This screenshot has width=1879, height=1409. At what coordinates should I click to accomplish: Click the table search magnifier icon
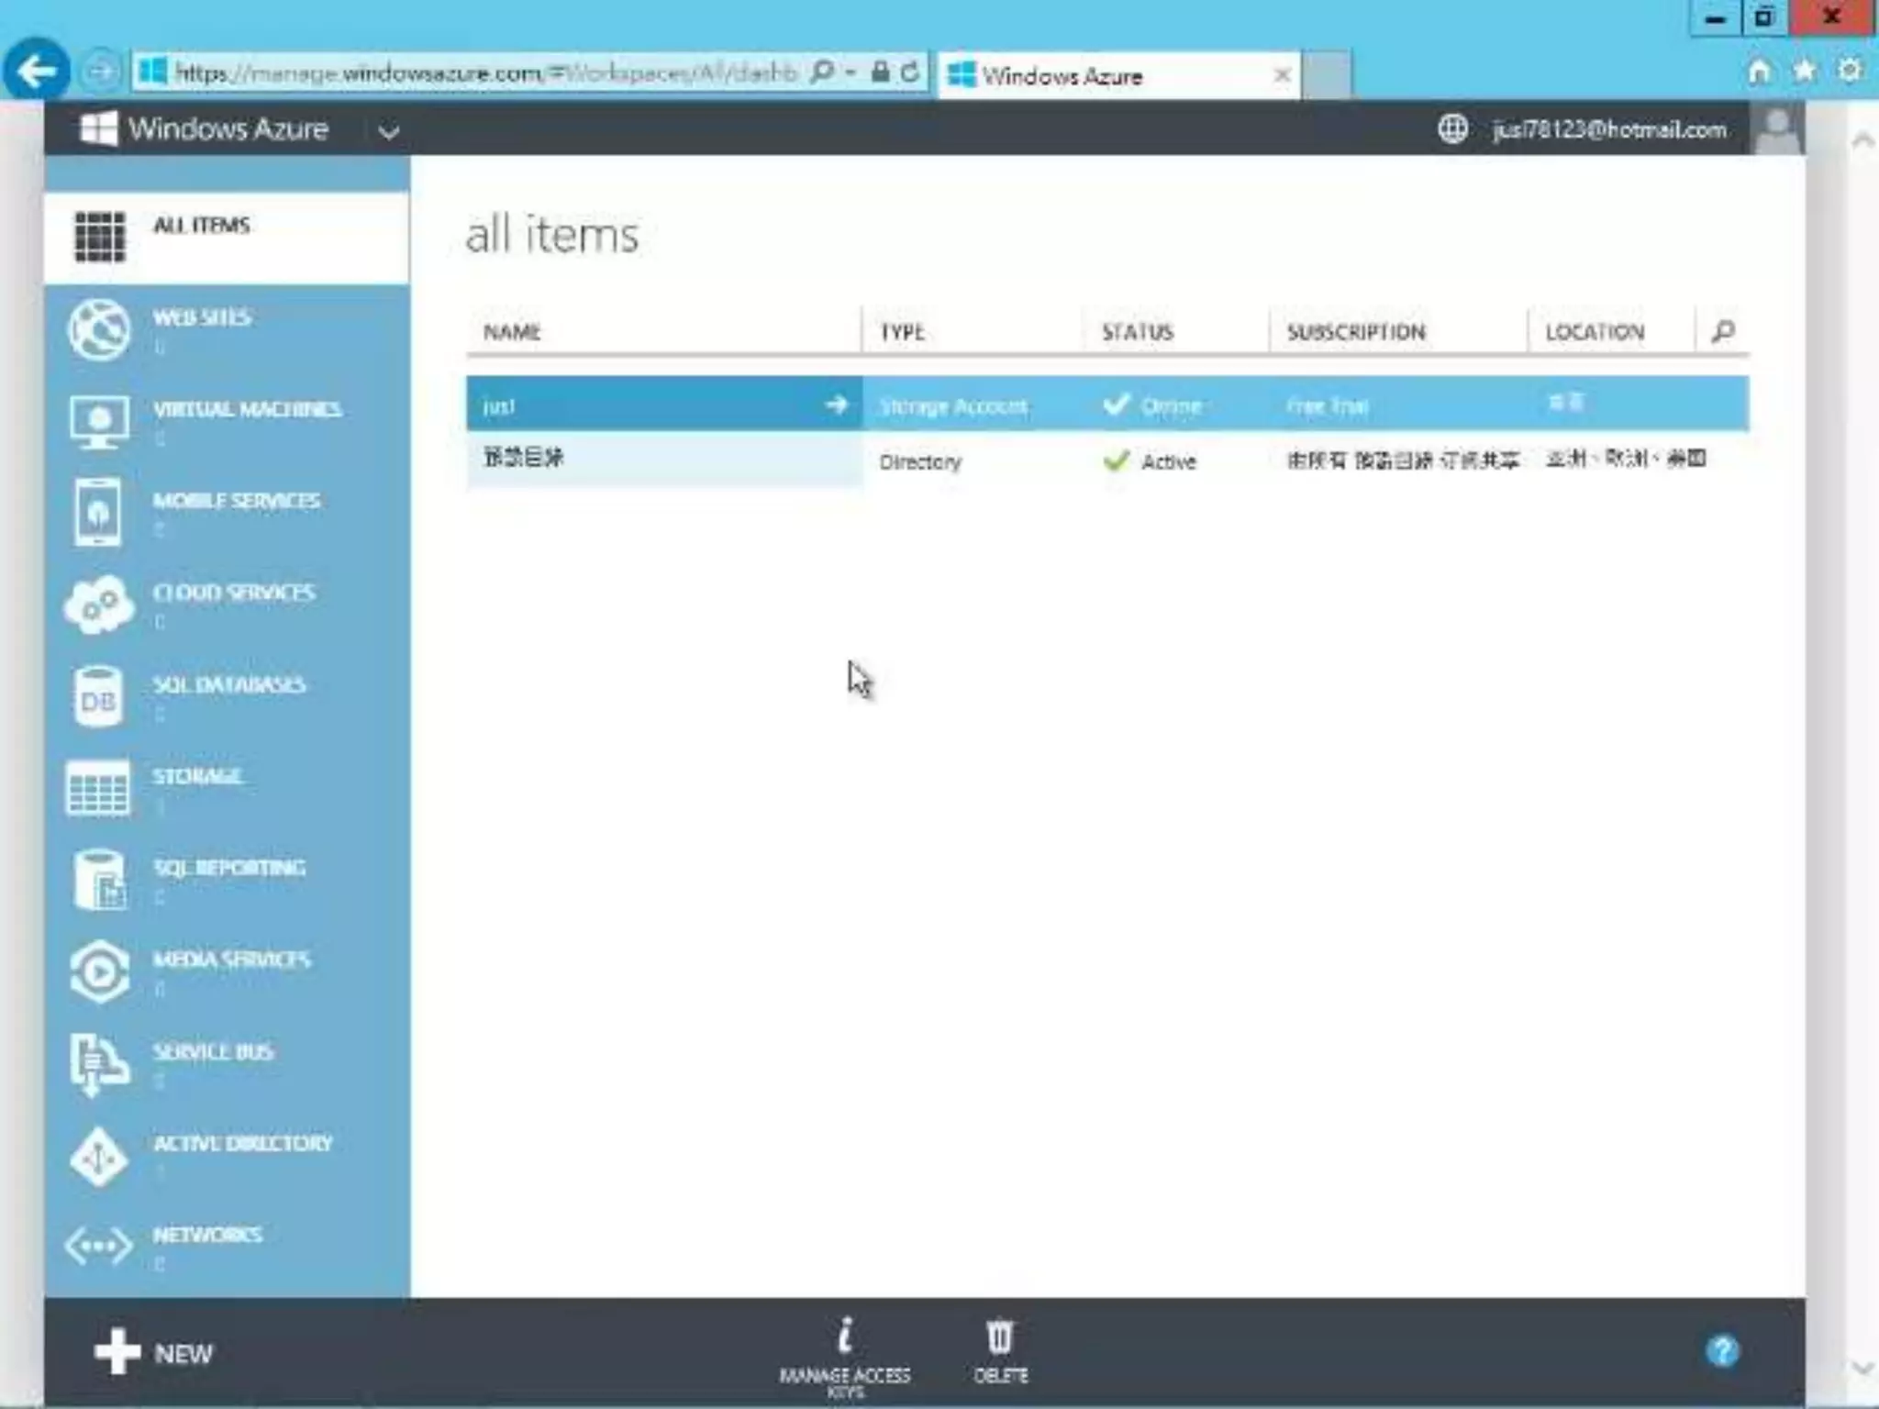[1722, 331]
